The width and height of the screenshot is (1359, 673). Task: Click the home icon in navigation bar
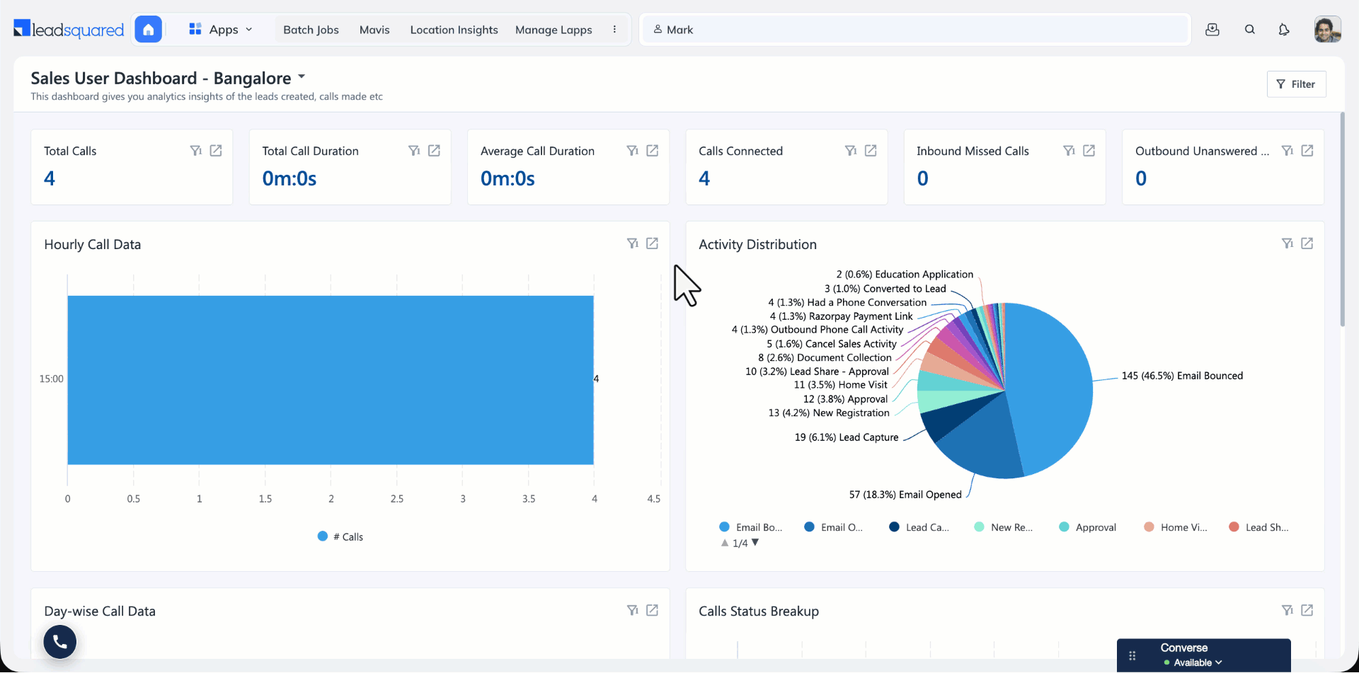(148, 30)
